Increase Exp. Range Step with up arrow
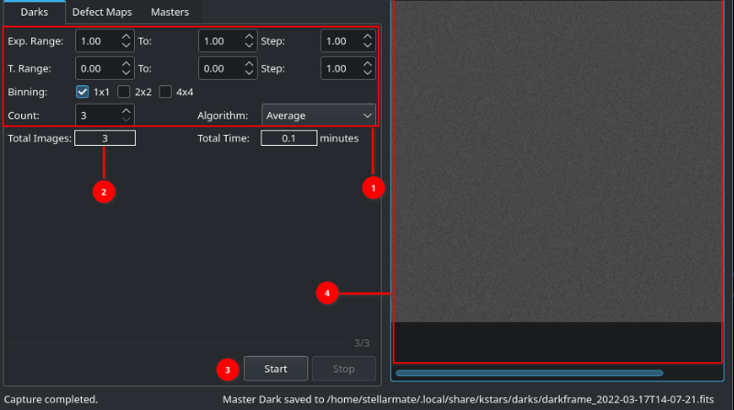 point(368,37)
